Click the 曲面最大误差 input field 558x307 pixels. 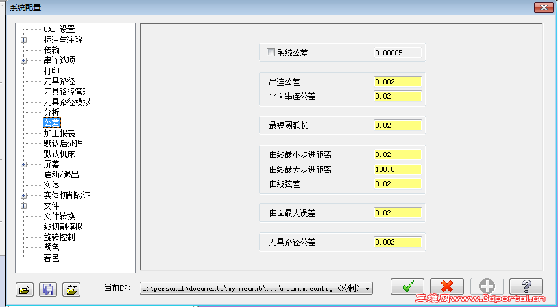[x=398, y=213]
